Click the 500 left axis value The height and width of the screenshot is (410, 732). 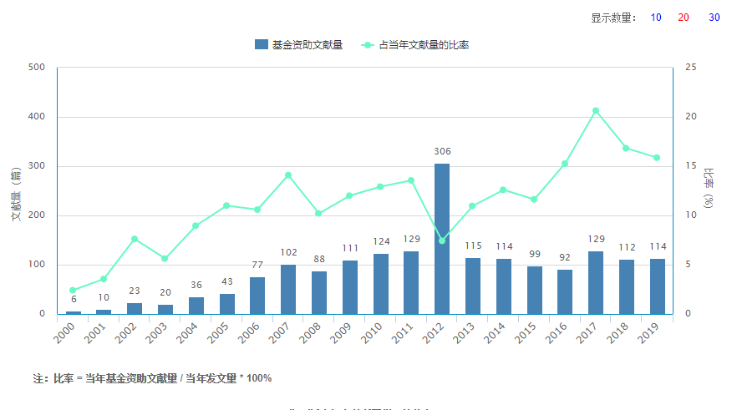[37, 67]
